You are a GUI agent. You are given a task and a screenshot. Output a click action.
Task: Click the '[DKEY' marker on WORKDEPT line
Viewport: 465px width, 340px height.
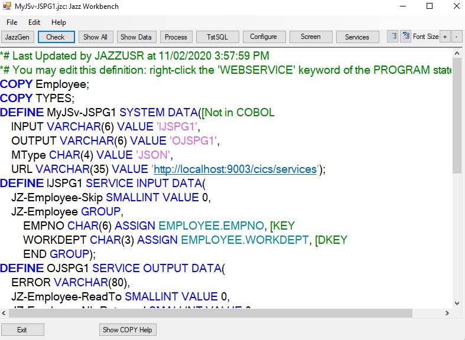[x=331, y=240]
